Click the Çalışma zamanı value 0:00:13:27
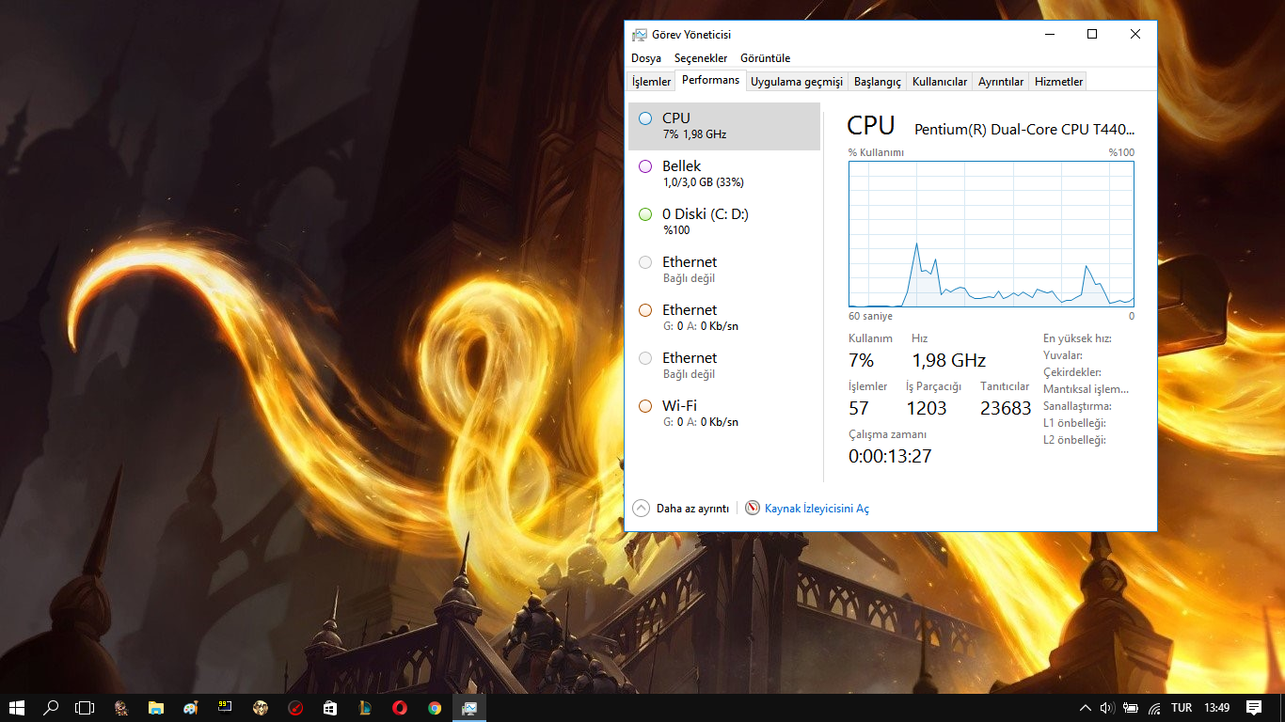The height and width of the screenshot is (722, 1285). click(890, 456)
